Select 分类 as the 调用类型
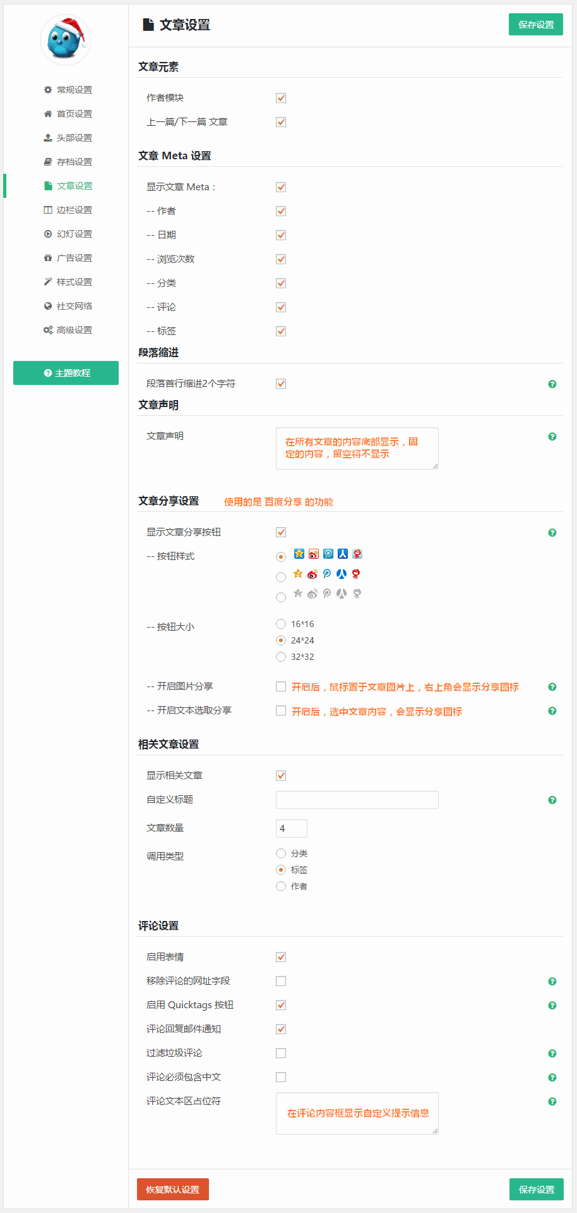Screen dimensions: 577x1213 tap(281, 853)
